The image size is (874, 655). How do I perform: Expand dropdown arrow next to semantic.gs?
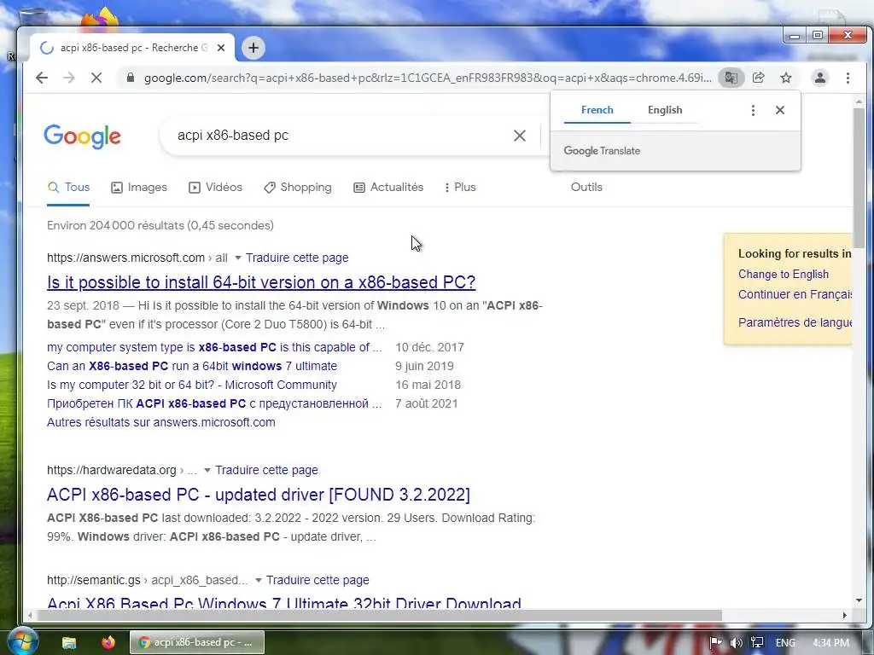click(x=258, y=580)
